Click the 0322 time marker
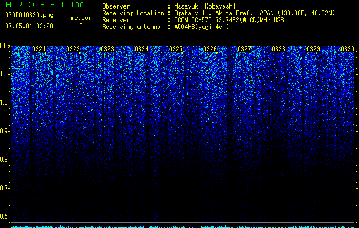The height and width of the screenshot is (228, 359). (73, 49)
